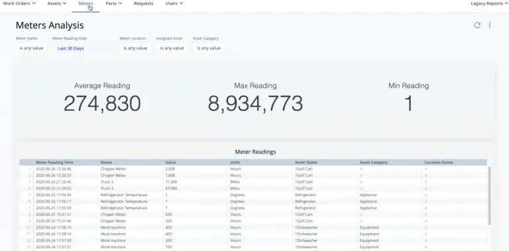
Task: Click the value 71,000 cell
Action: [x=171, y=182]
